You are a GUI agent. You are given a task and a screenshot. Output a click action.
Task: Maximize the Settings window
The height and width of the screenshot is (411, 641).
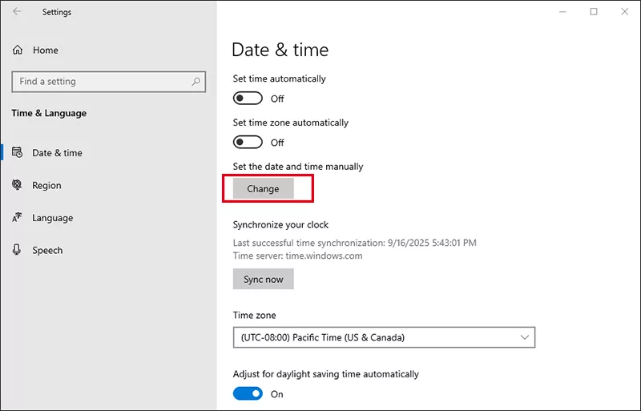(593, 12)
